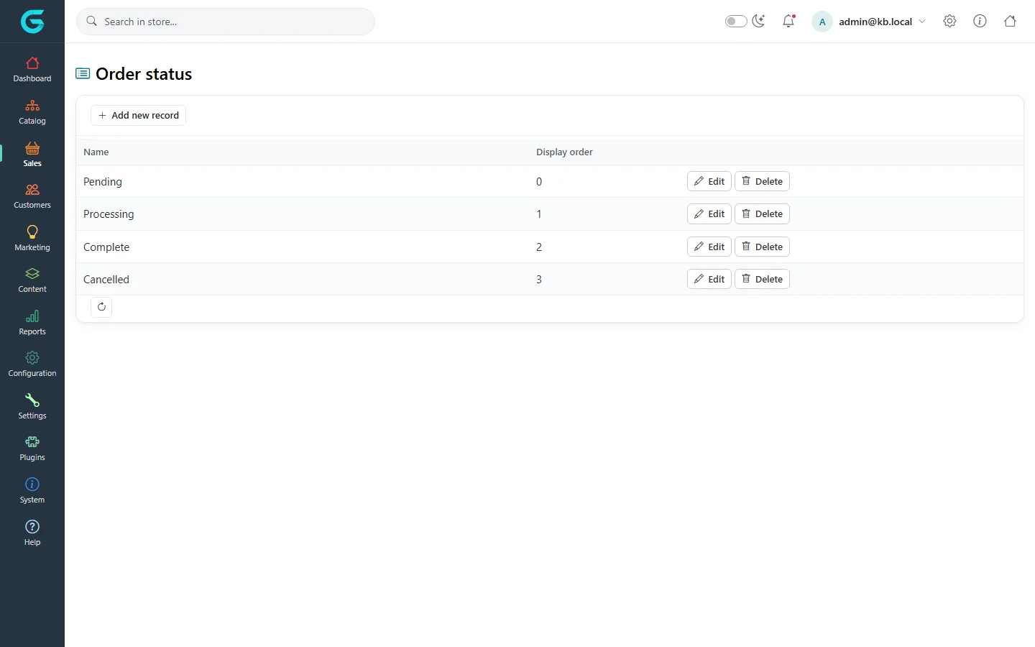Open the Customers sidebar section
Image resolution: width=1035 pixels, height=647 pixels.
(32, 196)
